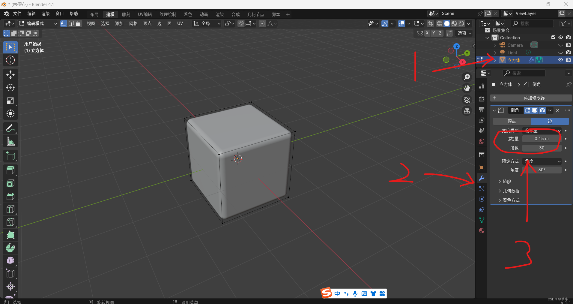Select the Shrink/Fatten tool
This screenshot has height=304, width=573.
pyautogui.click(x=10, y=286)
